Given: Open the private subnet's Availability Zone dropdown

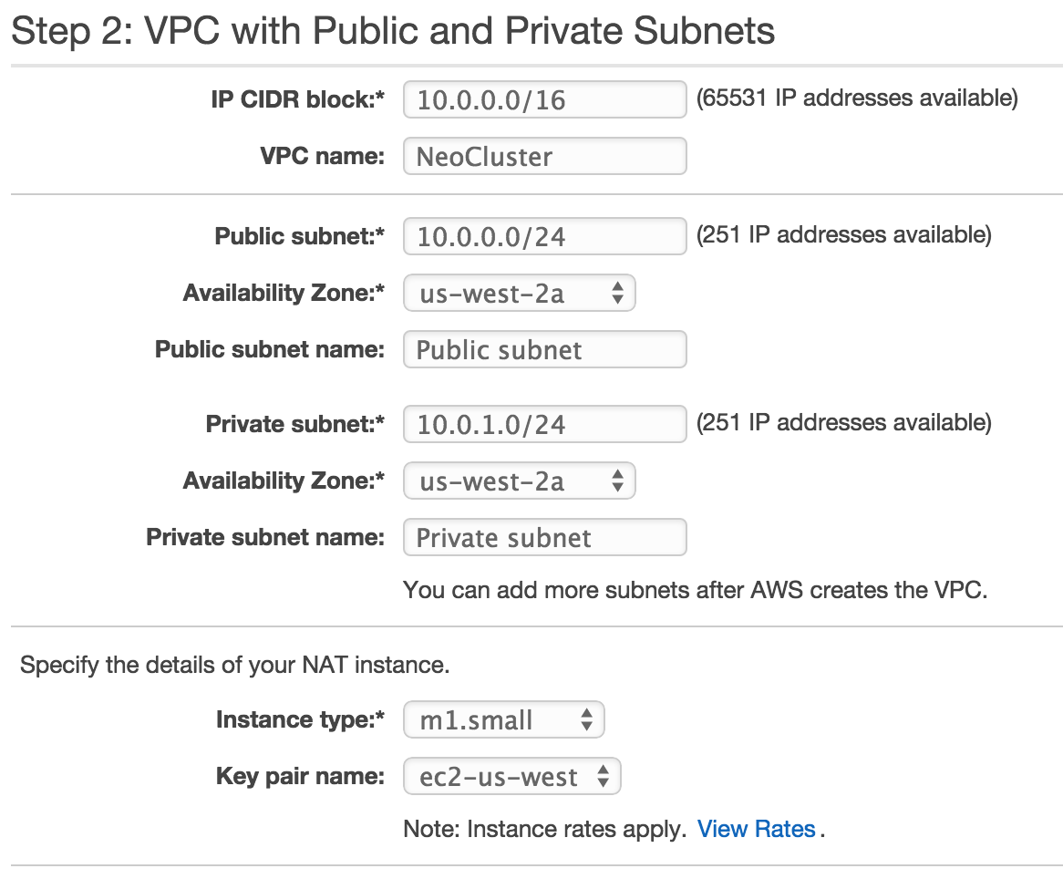Looking at the screenshot, I should click(x=519, y=481).
